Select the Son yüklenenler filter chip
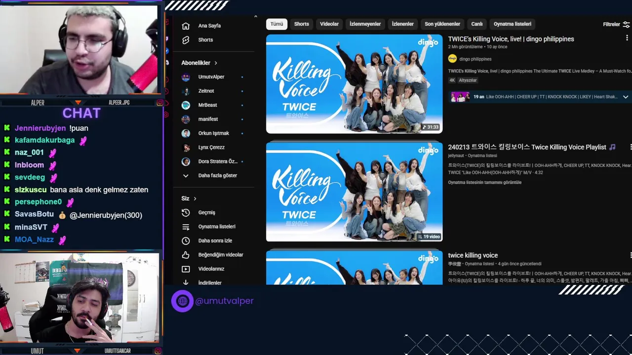 (x=442, y=24)
